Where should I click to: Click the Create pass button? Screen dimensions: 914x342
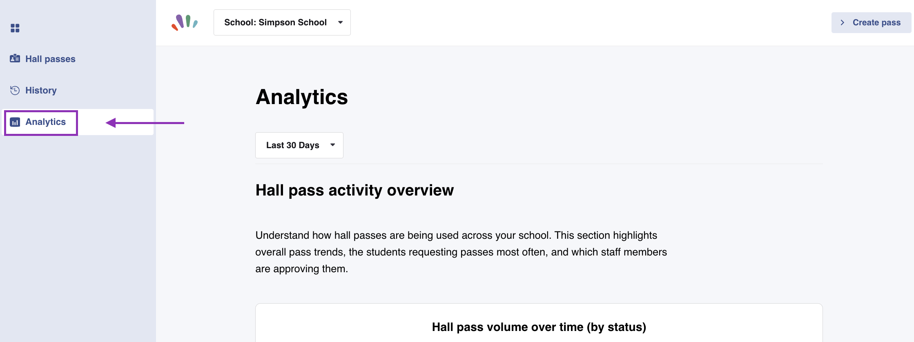872,22
